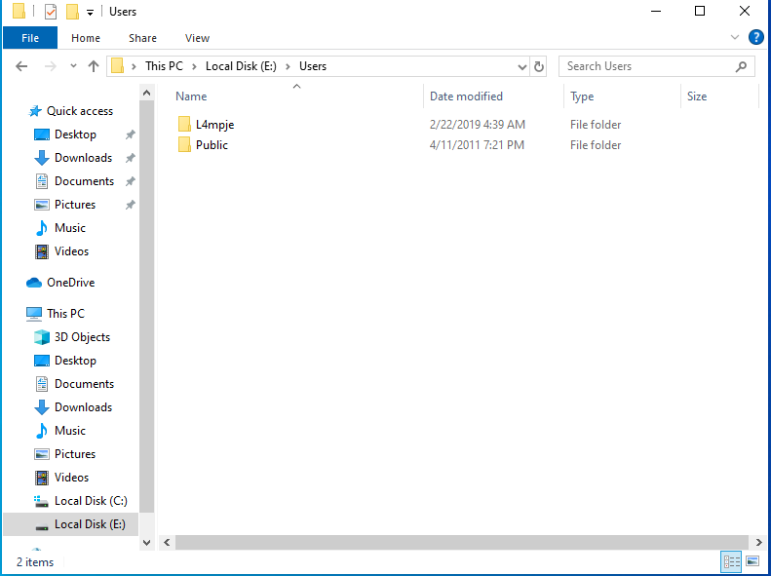
Task: Open the address bar history dropdown
Action: coord(522,67)
